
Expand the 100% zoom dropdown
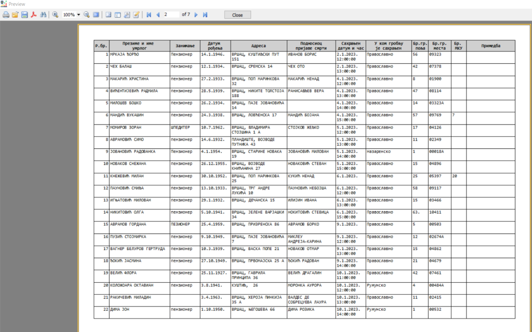tap(78, 15)
